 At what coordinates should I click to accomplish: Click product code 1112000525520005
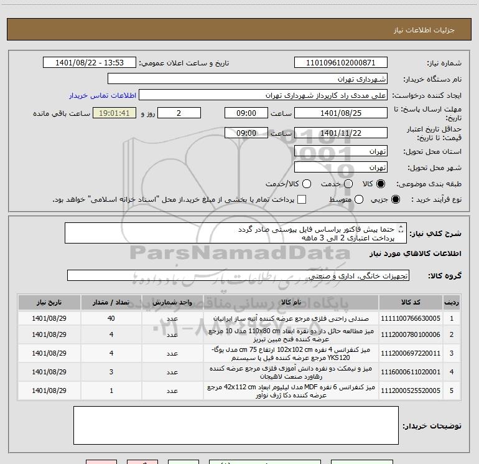tap(411, 391)
